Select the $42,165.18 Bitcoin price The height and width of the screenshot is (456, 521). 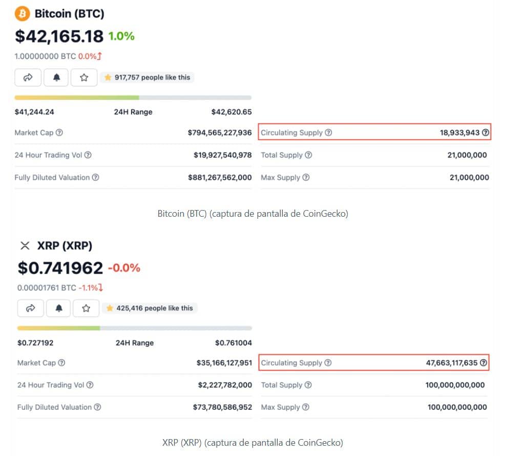click(x=59, y=36)
